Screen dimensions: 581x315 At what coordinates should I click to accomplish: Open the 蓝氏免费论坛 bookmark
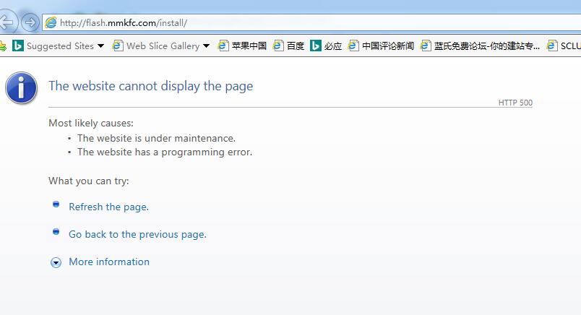pyautogui.click(x=486, y=46)
